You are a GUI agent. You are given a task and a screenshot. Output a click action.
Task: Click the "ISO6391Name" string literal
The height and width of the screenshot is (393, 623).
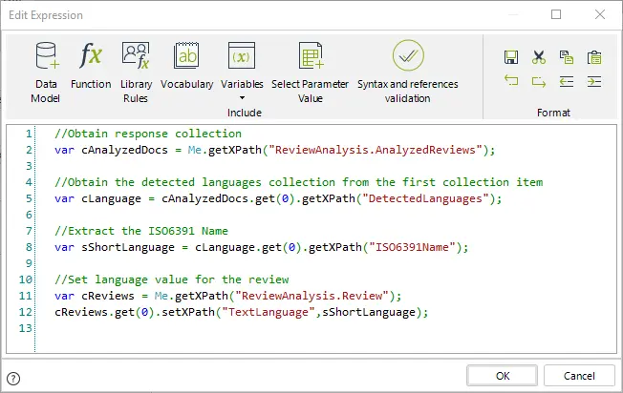tap(413, 247)
